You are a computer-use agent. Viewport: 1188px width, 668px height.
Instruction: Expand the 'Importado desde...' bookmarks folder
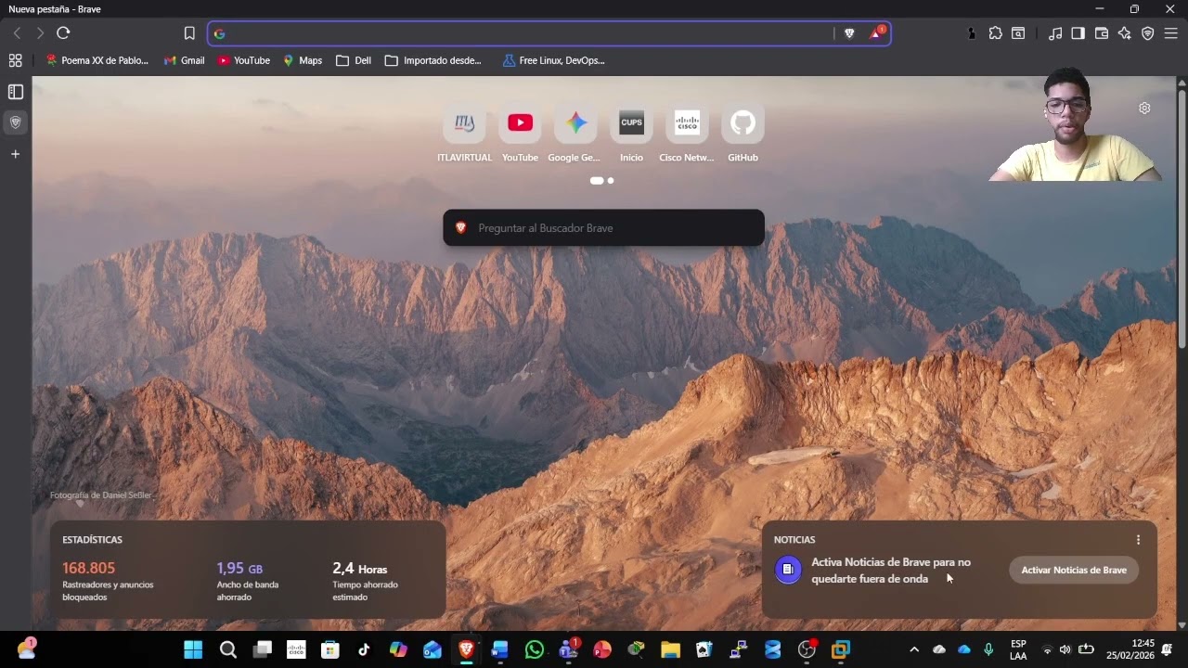433,60
